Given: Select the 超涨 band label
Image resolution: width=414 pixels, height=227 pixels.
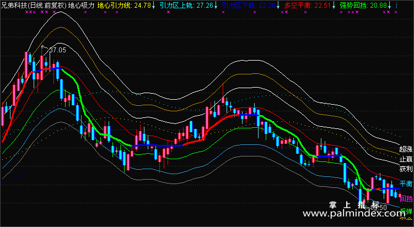Looking at the screenshot, I should click(406, 149).
